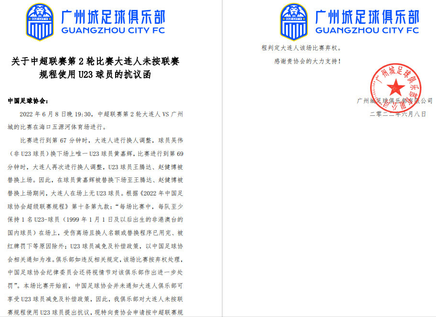Click the line 城的比赛在海口五源河体育场进行。

(x=57, y=127)
